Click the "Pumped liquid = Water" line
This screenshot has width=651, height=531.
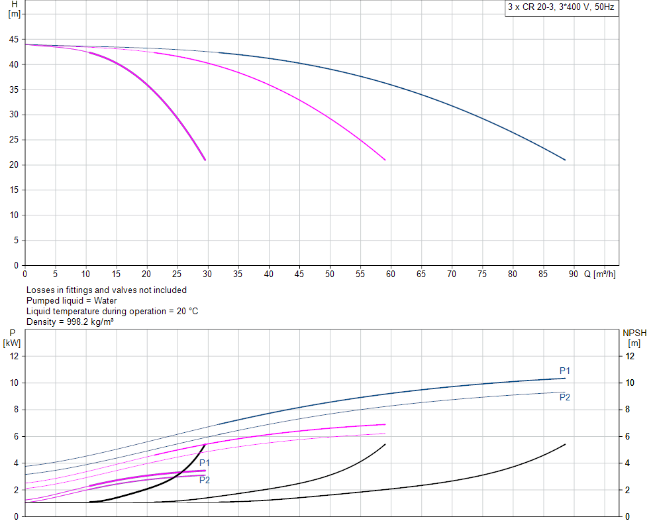tap(72, 300)
